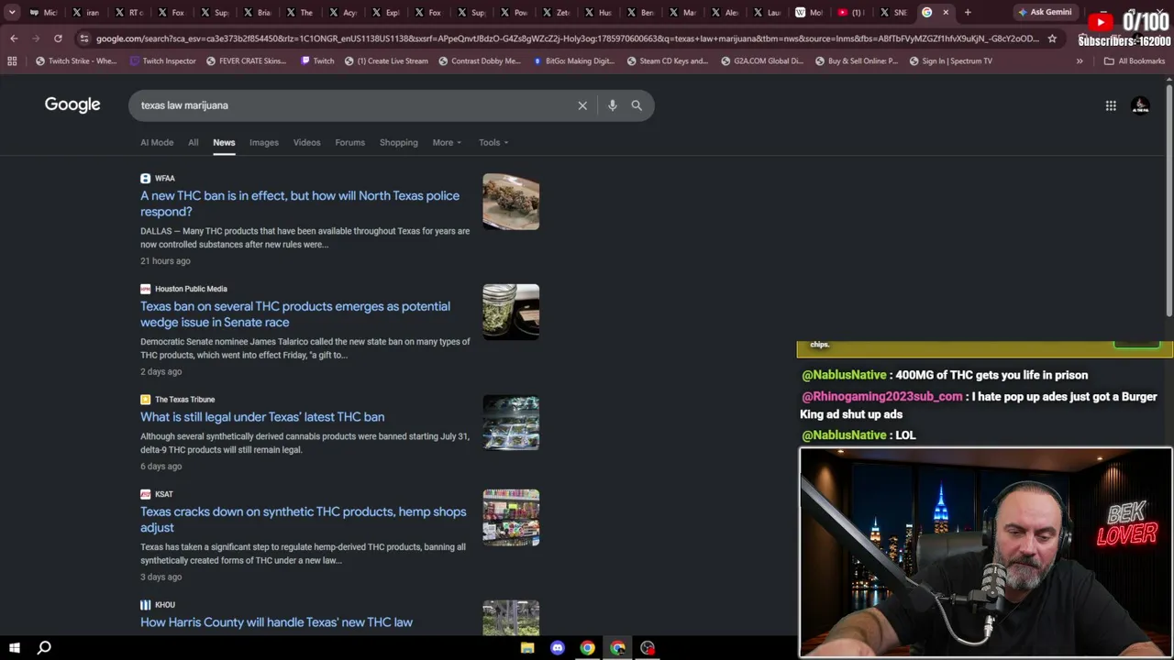
Task: Open the 'G2A.COM Global Di...' bookmark
Action: [761, 61]
